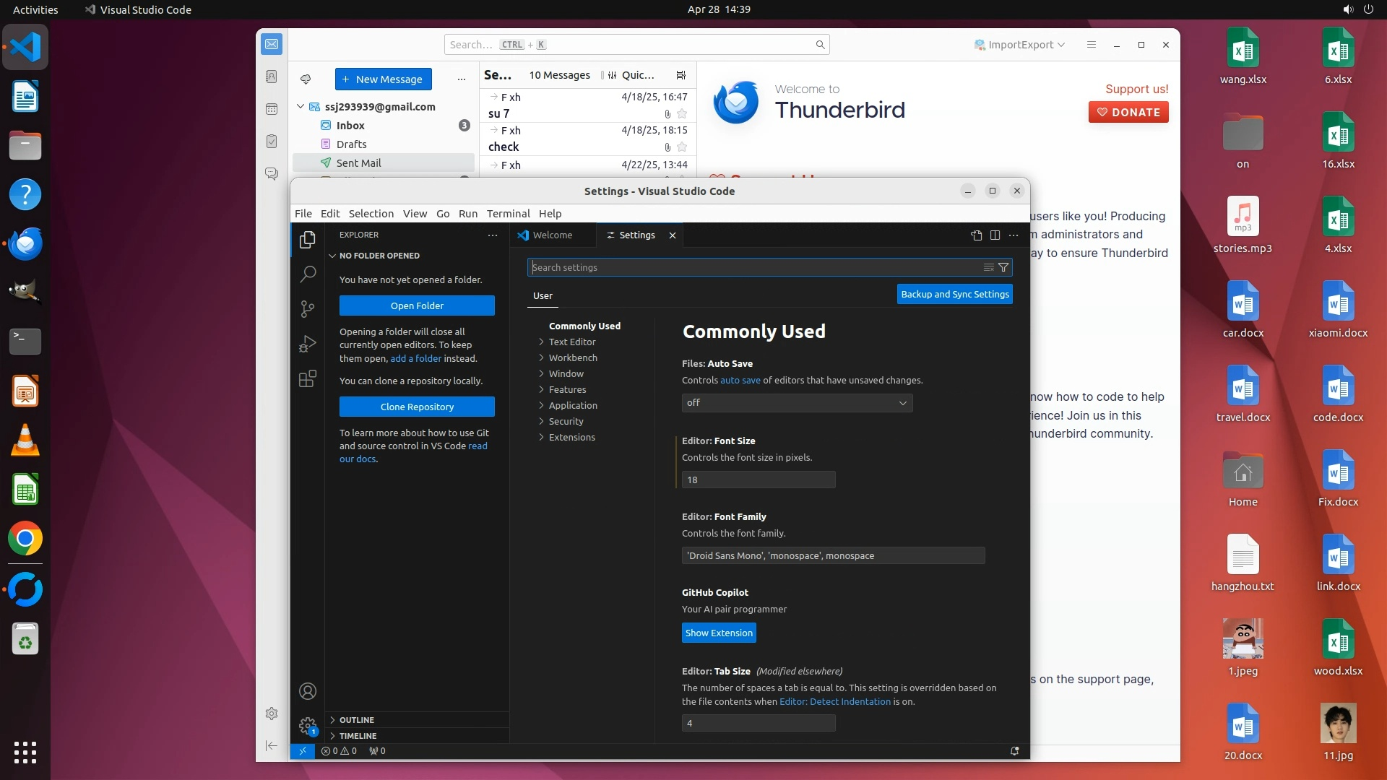Collapse ssj293939@gmail.com account tree
This screenshot has height=780, width=1387.
301,106
